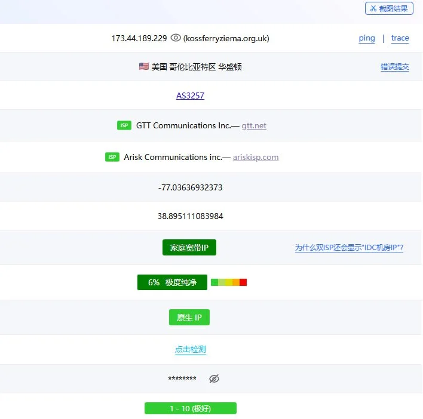The image size is (423, 419).
Task: Click the 错误提交 error report link
Action: [395, 67]
